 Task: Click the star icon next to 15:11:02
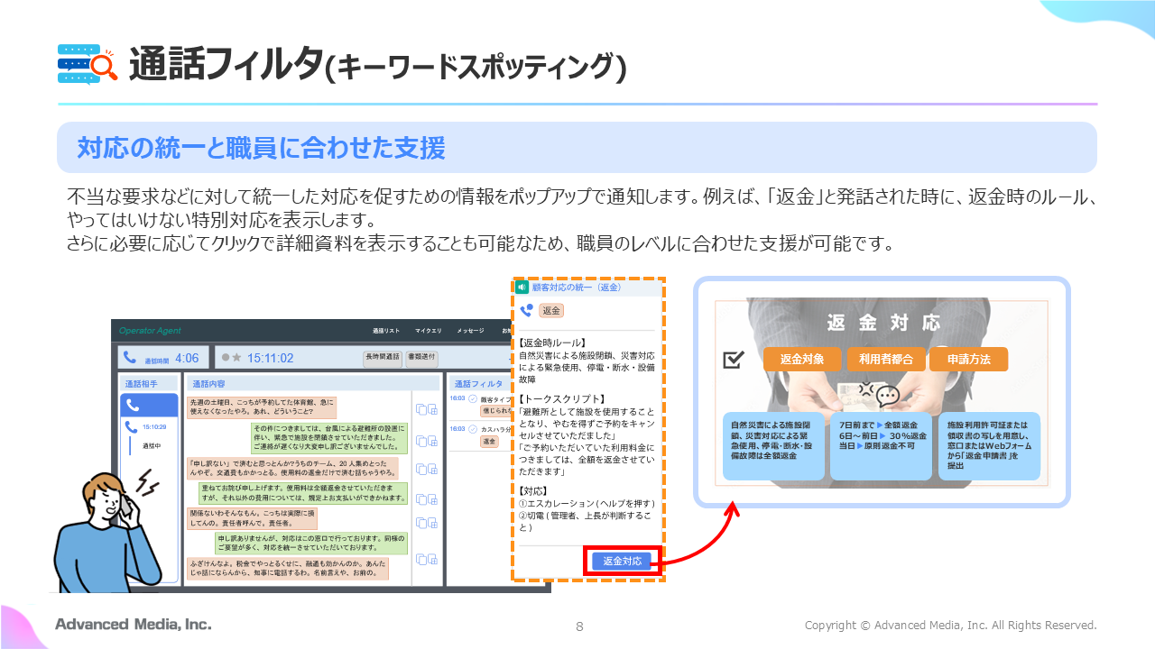237,358
